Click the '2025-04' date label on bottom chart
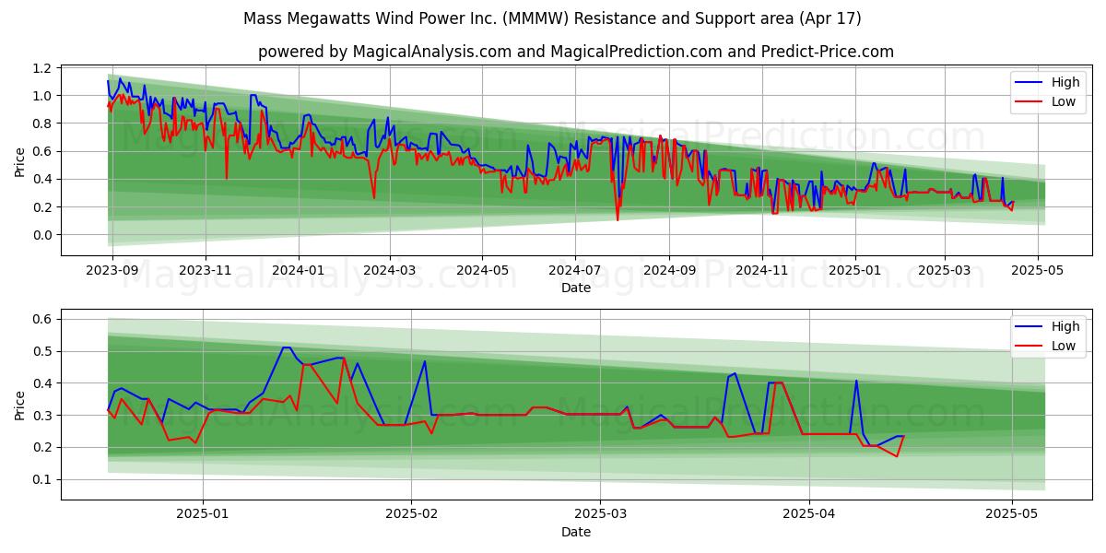 tap(809, 516)
